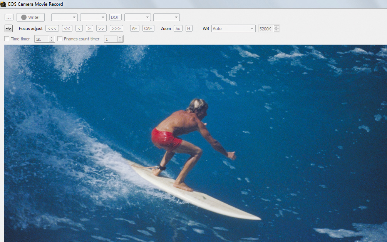Click the DOF preview button
387x242 pixels.
[115, 17]
